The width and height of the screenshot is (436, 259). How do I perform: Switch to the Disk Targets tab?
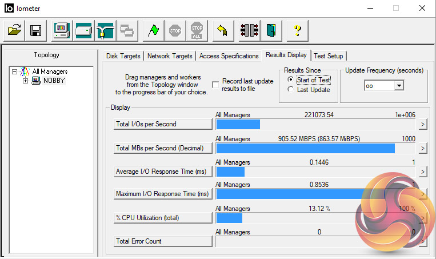[124, 56]
